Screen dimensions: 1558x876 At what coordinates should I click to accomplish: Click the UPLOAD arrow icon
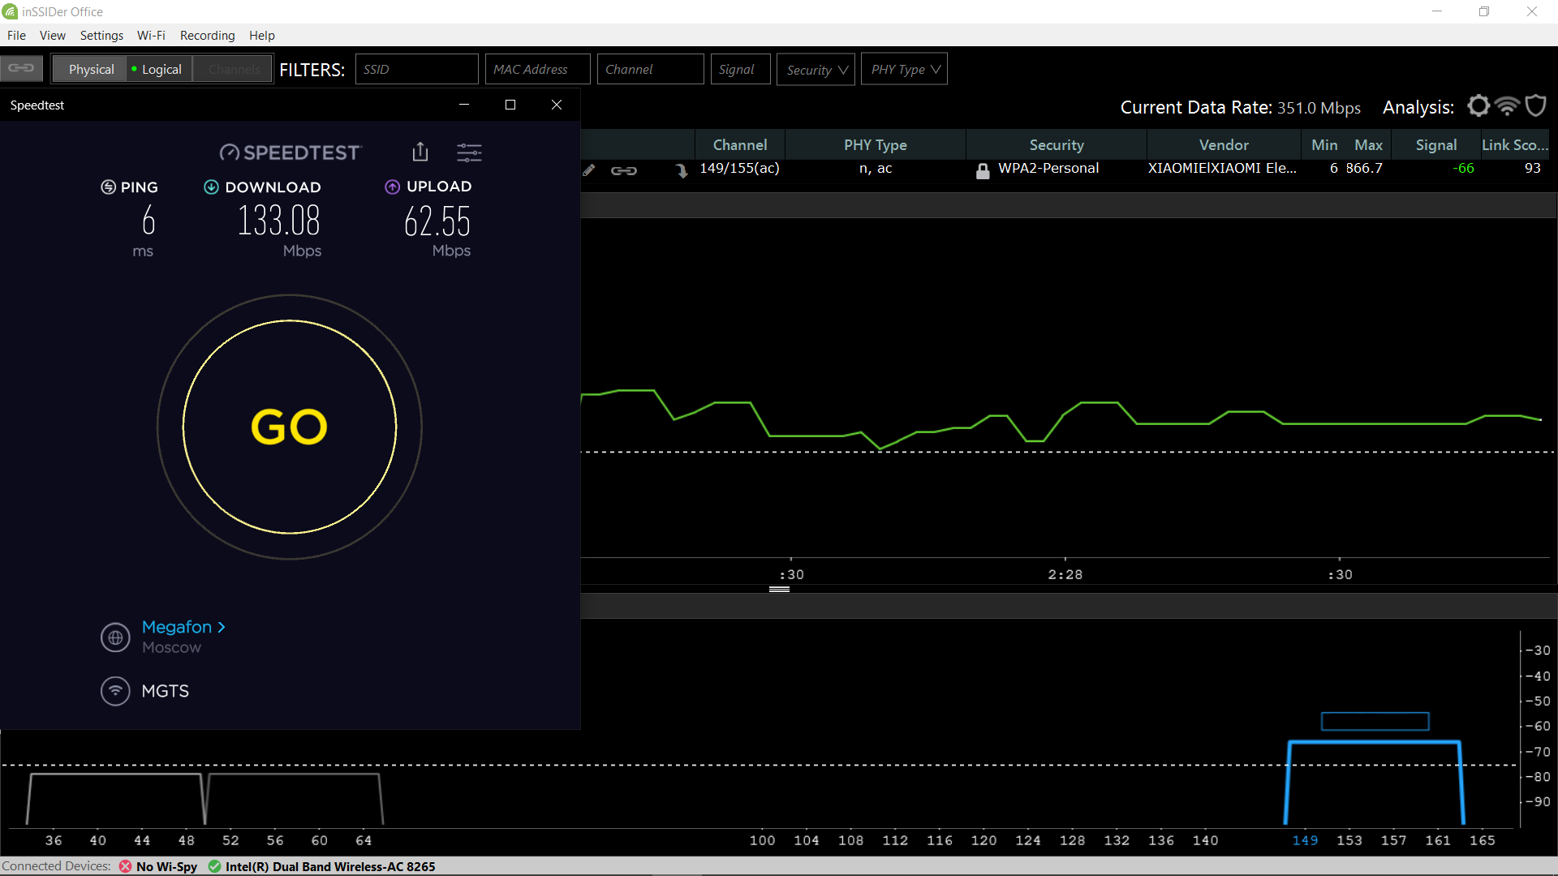(392, 187)
